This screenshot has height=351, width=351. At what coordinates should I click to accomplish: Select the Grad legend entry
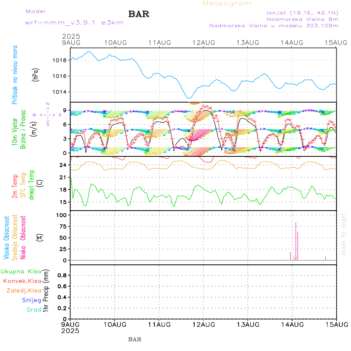tap(34, 310)
